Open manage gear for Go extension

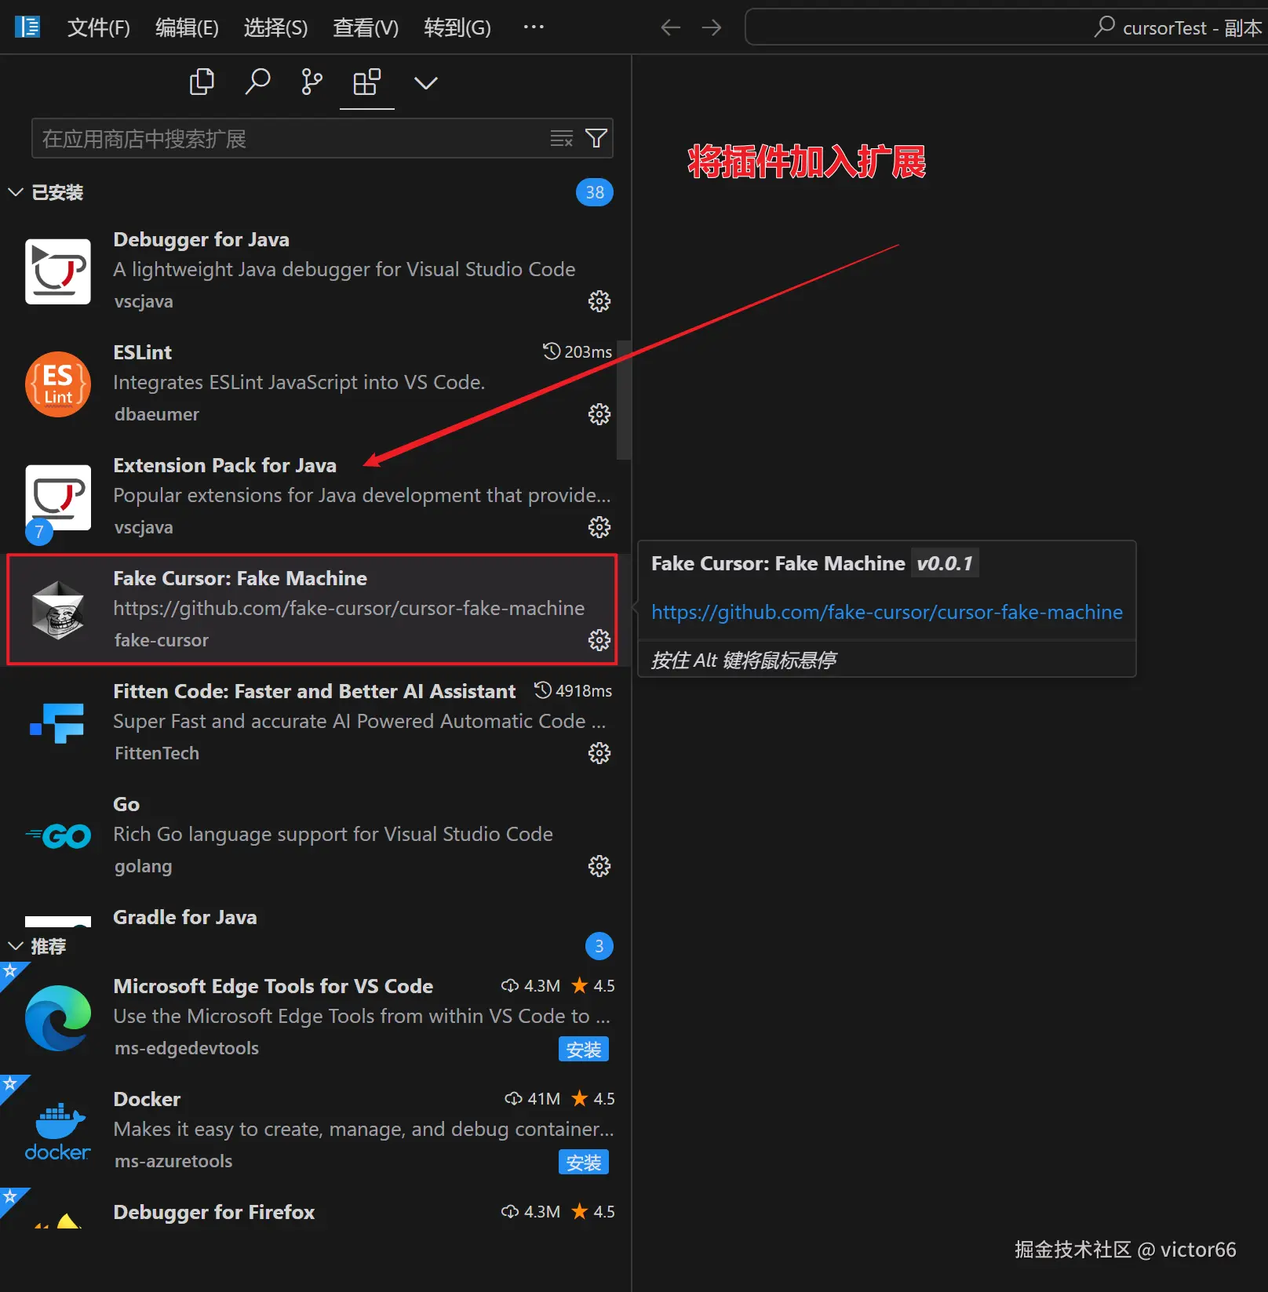(599, 866)
